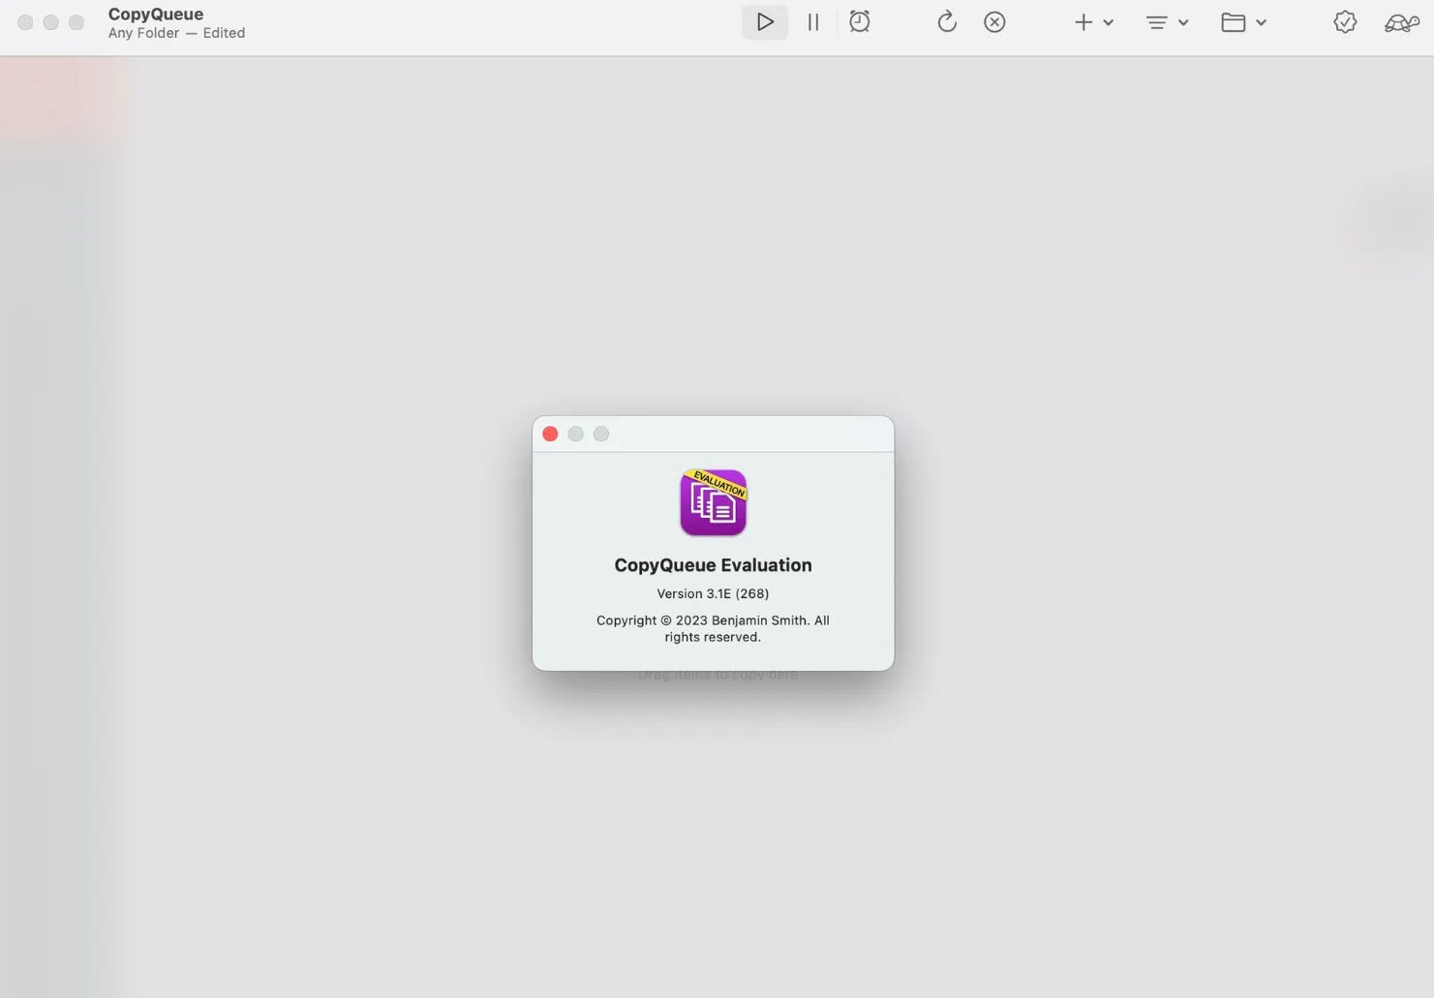The image size is (1434, 998).
Task: Expand the chevron next to plus icon
Action: tap(1109, 22)
